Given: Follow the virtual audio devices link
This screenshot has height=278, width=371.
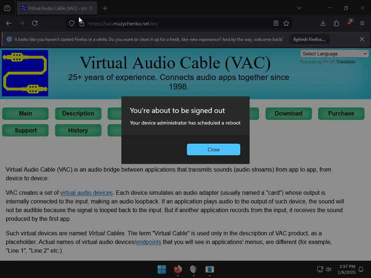Looking at the screenshot, I should (86, 193).
